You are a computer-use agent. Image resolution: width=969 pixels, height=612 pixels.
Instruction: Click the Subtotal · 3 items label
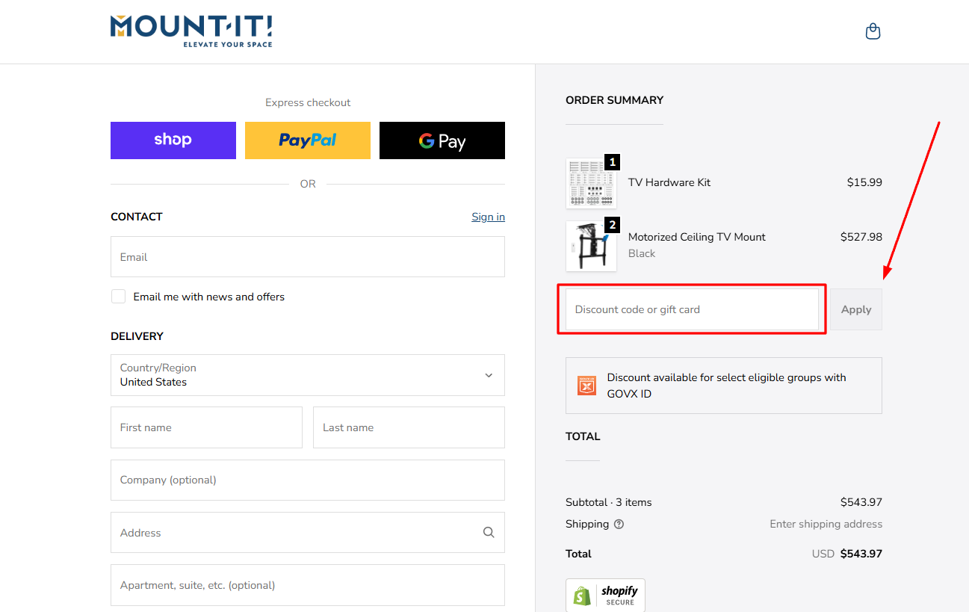pos(609,502)
